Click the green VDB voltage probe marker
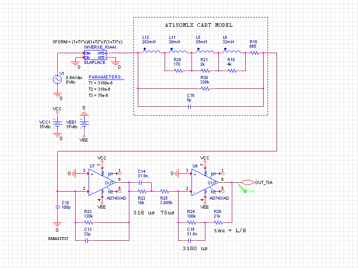Image resolution: width=358 pixels, height=268 pixels. (245, 190)
